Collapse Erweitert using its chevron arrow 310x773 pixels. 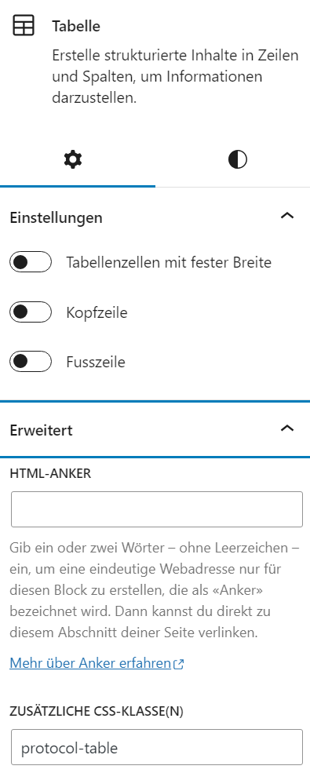pos(286,428)
